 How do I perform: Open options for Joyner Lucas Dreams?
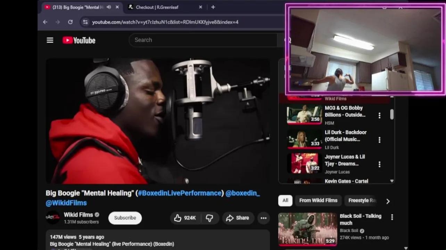379,164
